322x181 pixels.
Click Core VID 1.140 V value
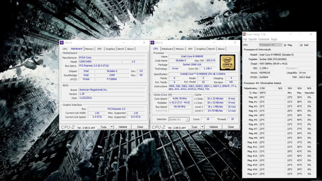(208, 69)
